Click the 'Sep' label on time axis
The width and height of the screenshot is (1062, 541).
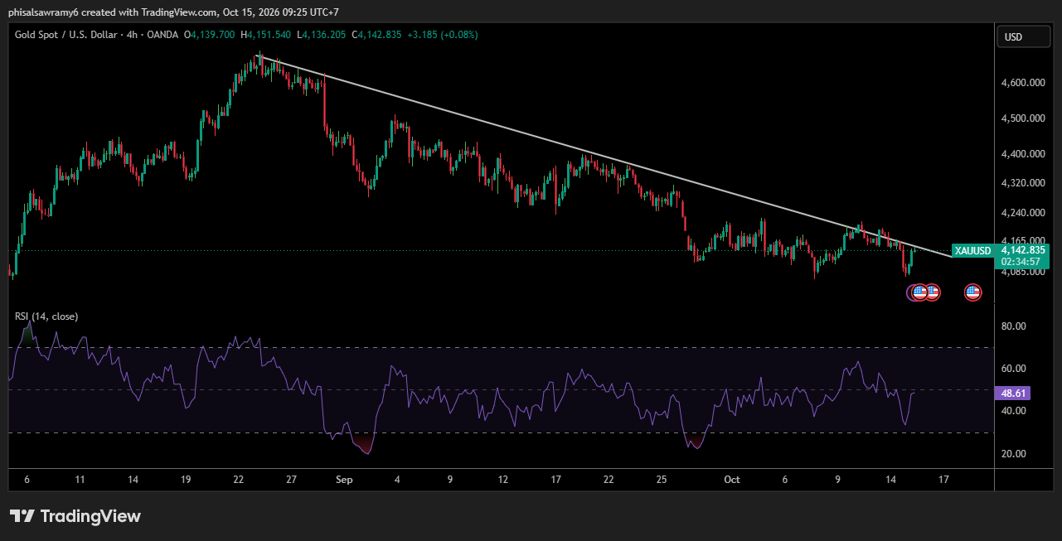[x=345, y=480]
